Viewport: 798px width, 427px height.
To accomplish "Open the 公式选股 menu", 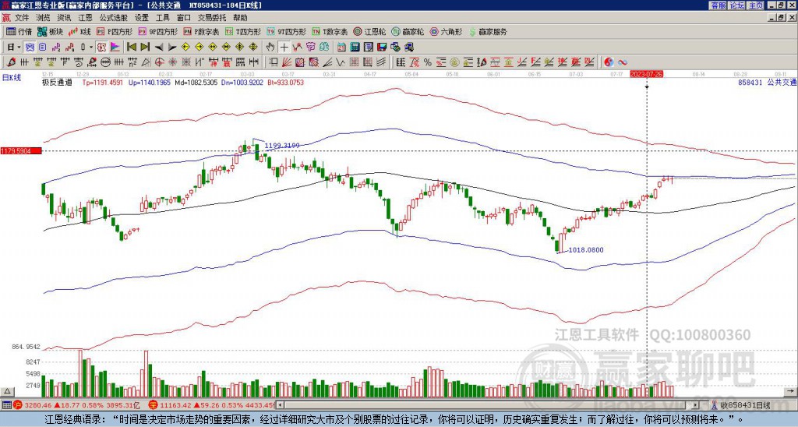I will click(114, 18).
